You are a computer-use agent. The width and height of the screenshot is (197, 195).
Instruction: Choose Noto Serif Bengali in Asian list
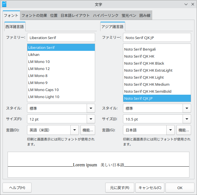(157, 49)
